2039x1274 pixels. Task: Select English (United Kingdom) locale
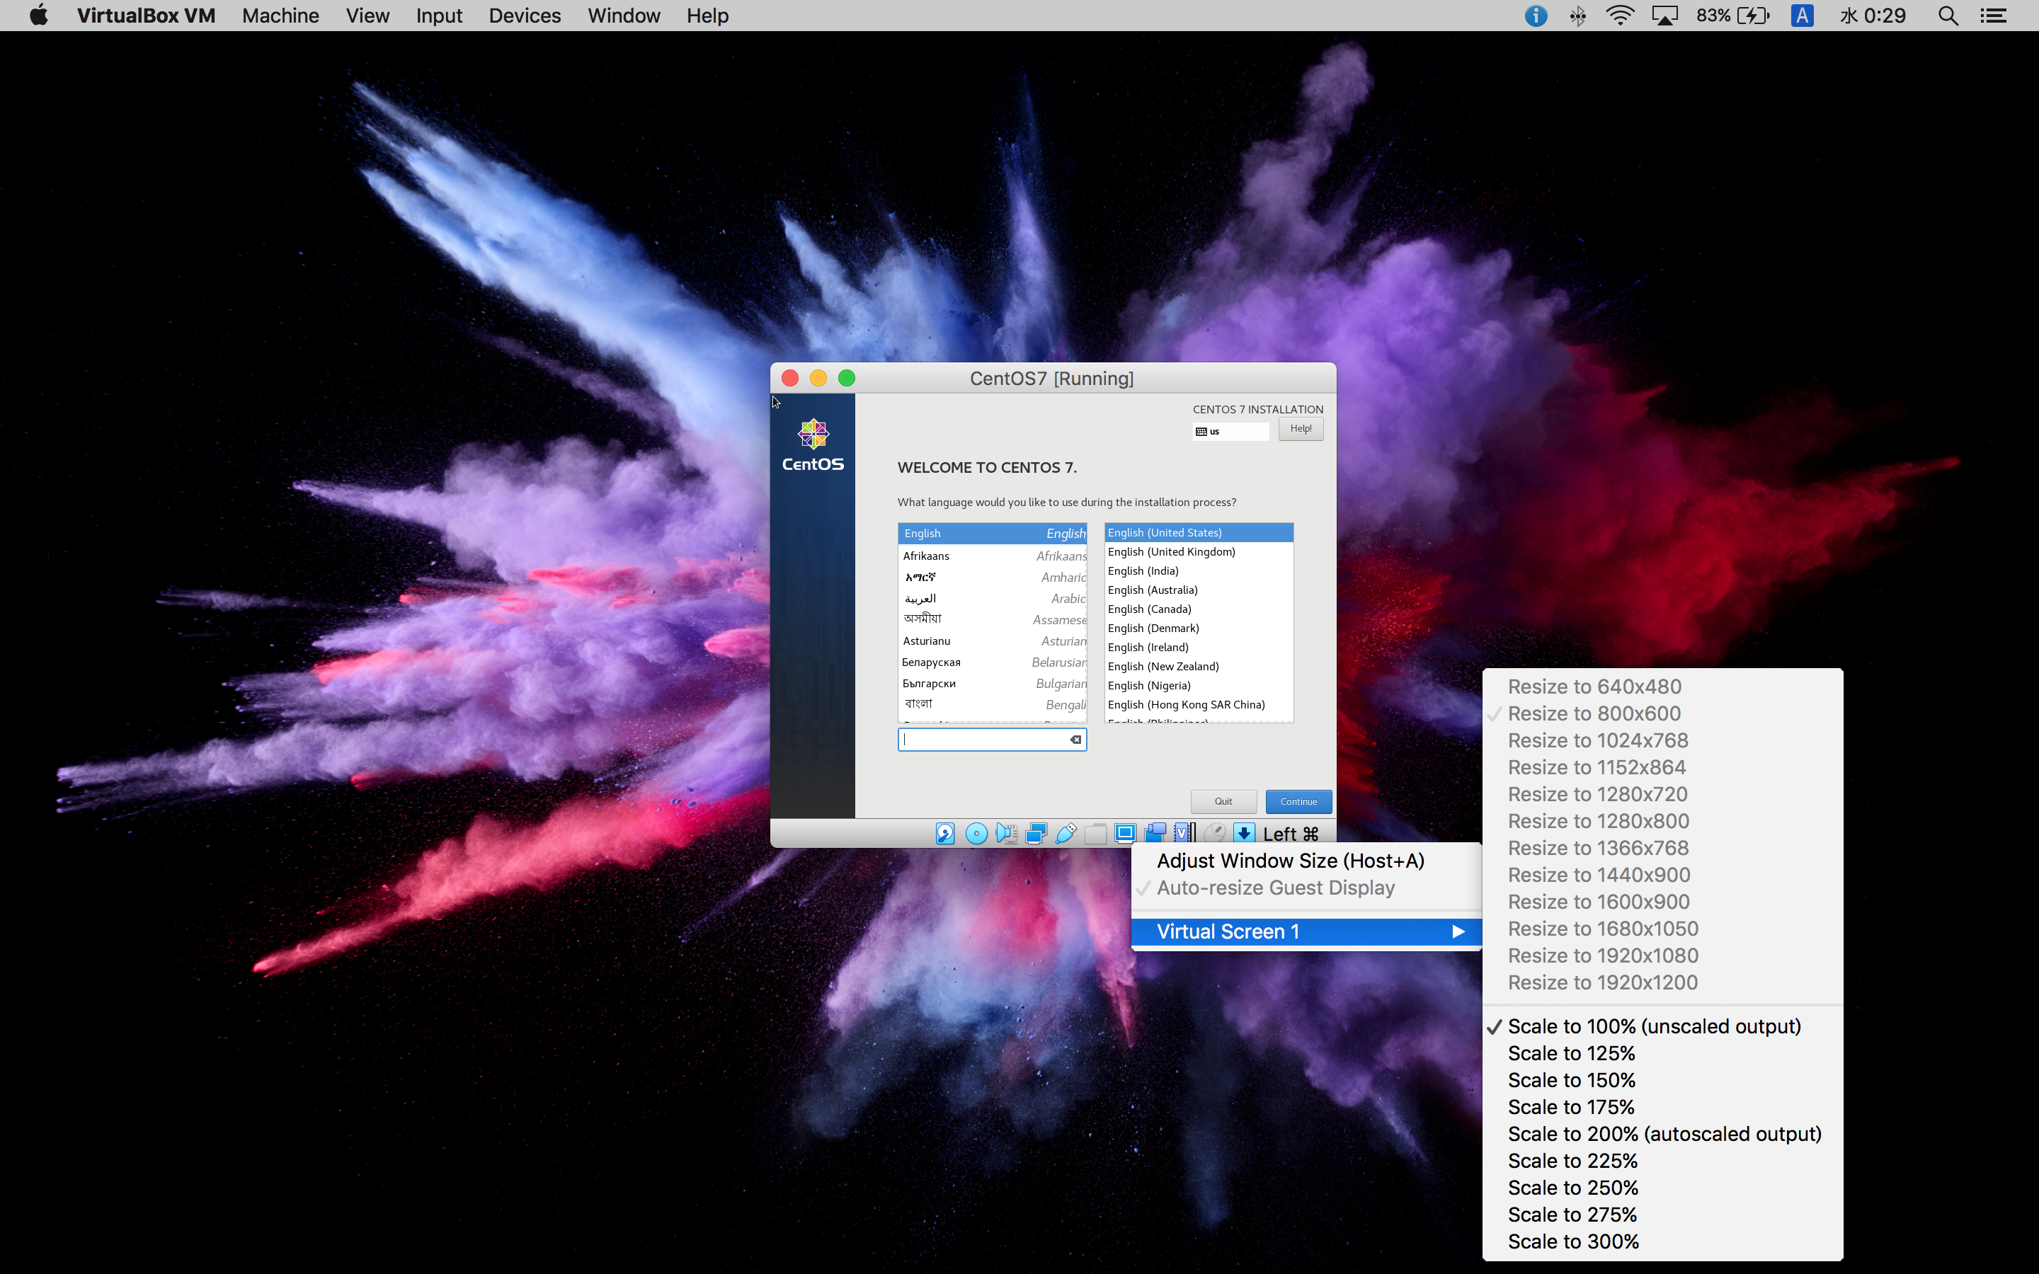(x=1171, y=552)
